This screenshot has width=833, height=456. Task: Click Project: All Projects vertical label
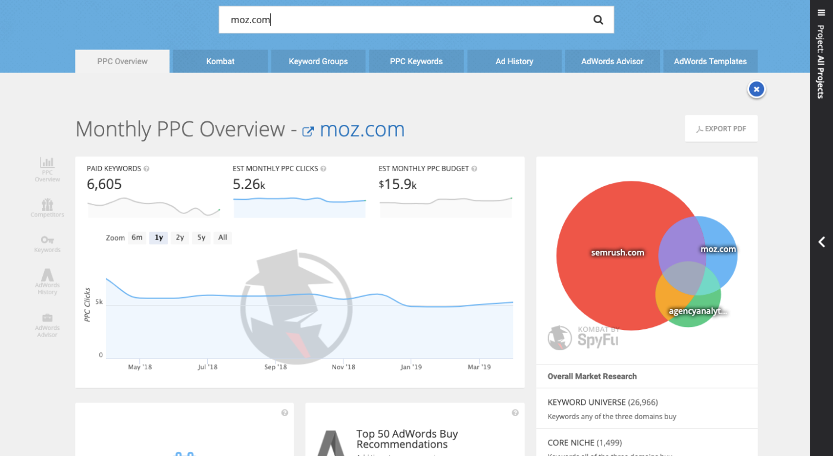point(821,61)
